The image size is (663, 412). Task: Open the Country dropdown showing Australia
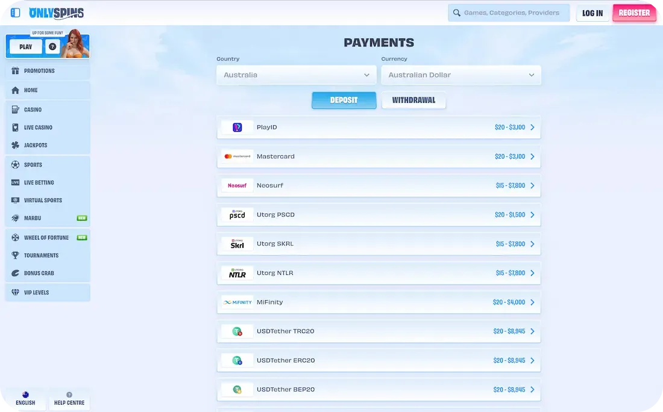297,75
